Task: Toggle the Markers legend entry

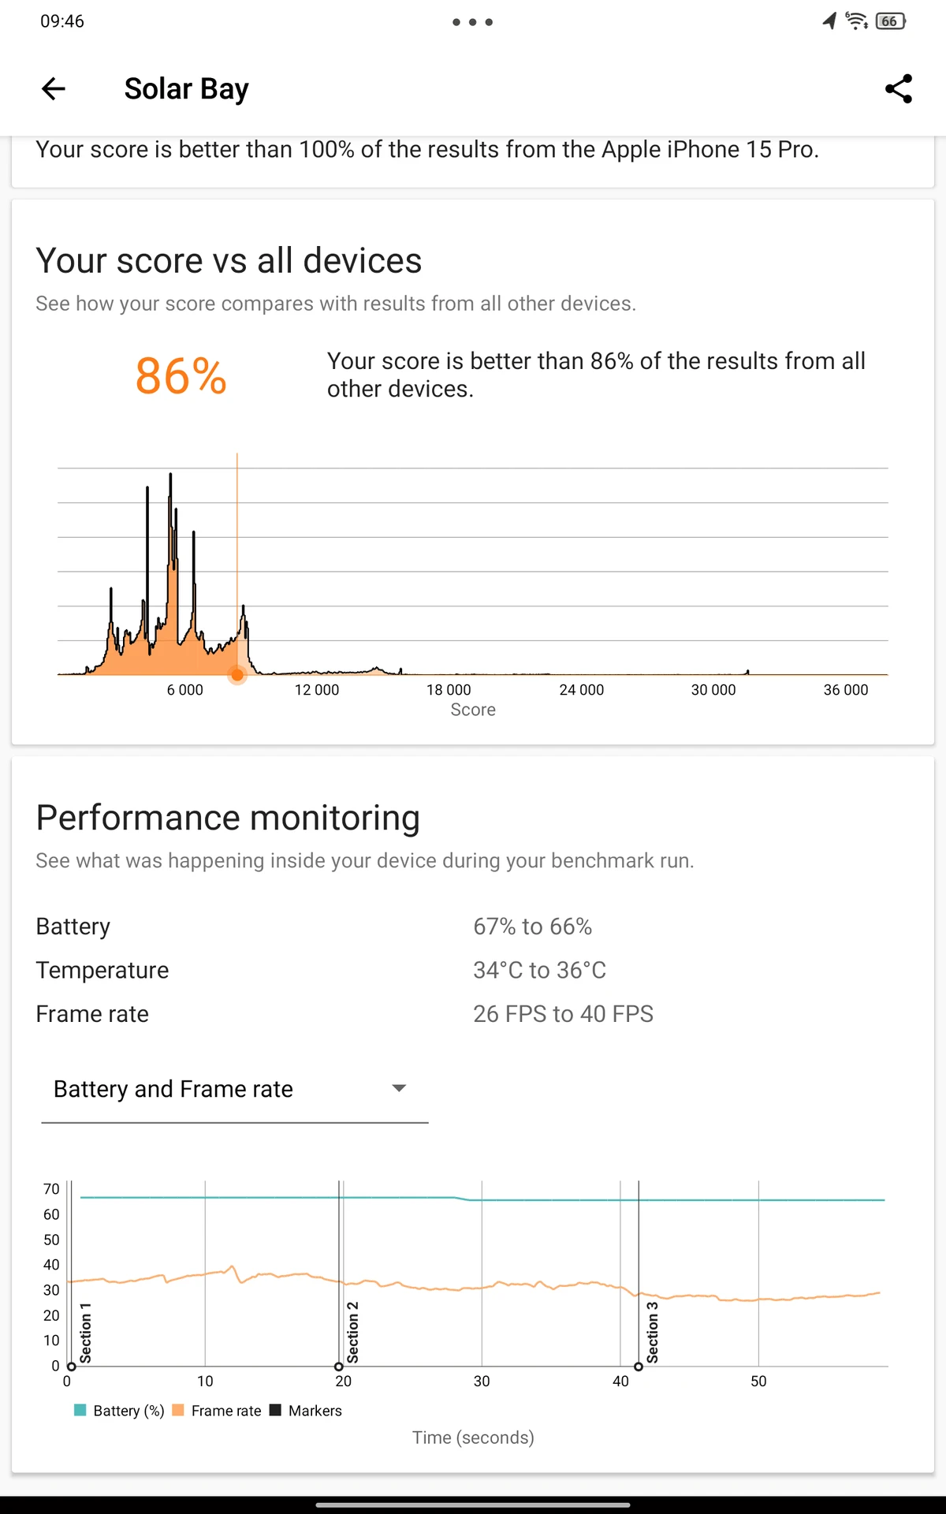Action: click(306, 1410)
